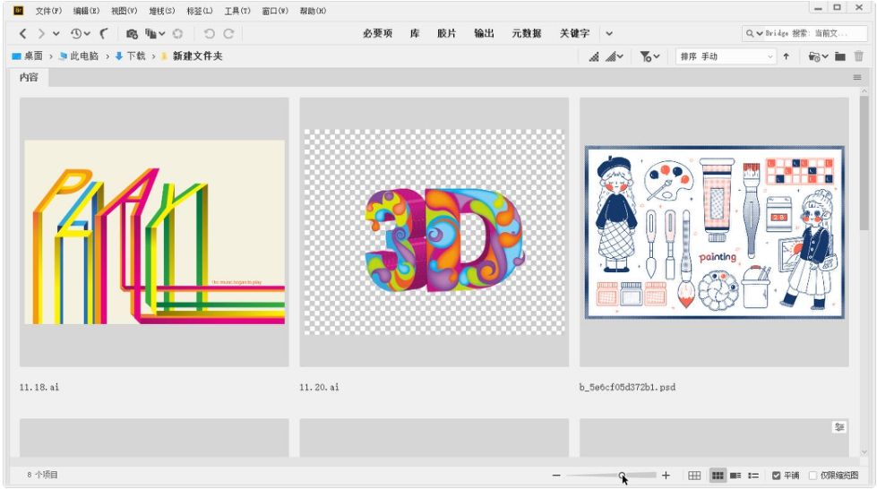
Task: Open the 窗口(W) menu
Action: (x=275, y=11)
